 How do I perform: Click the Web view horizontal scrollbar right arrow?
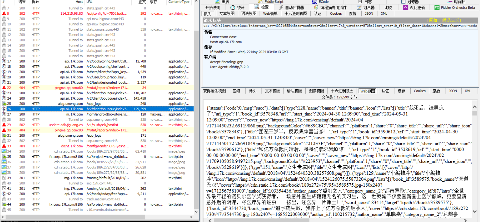click(465, 220)
